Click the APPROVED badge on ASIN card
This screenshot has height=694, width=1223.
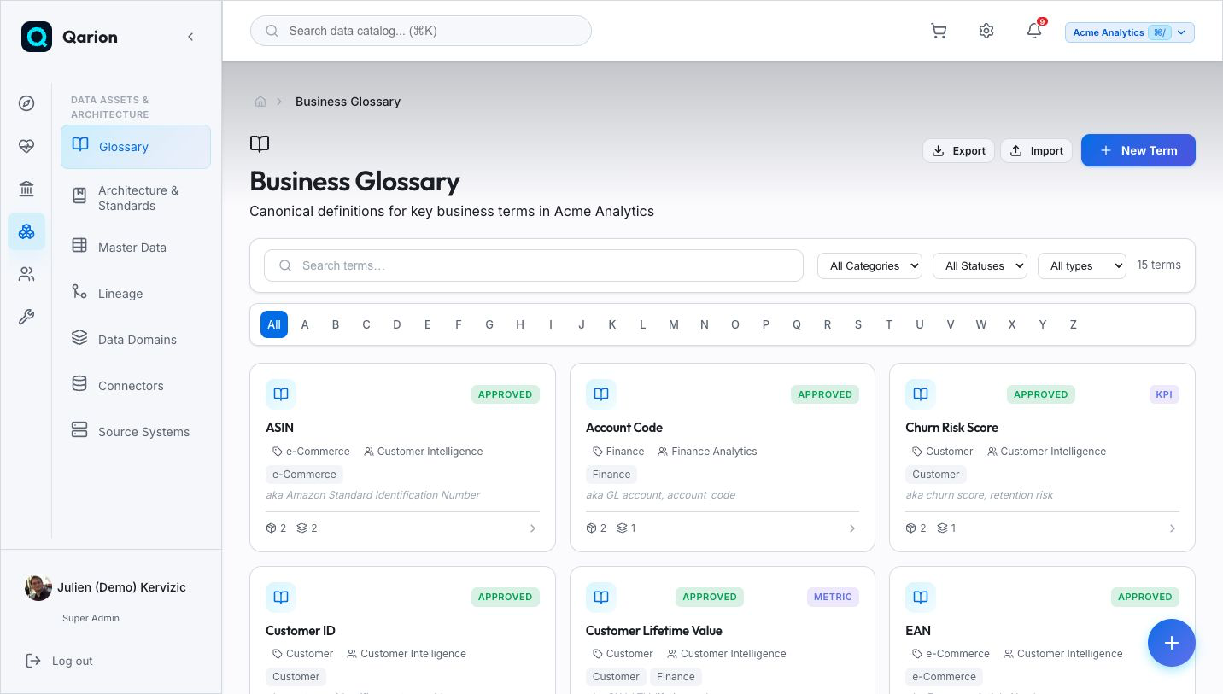tap(506, 394)
